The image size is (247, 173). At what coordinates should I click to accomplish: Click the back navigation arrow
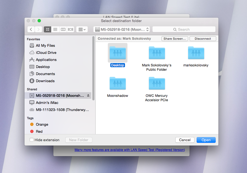pyautogui.click(x=31, y=29)
